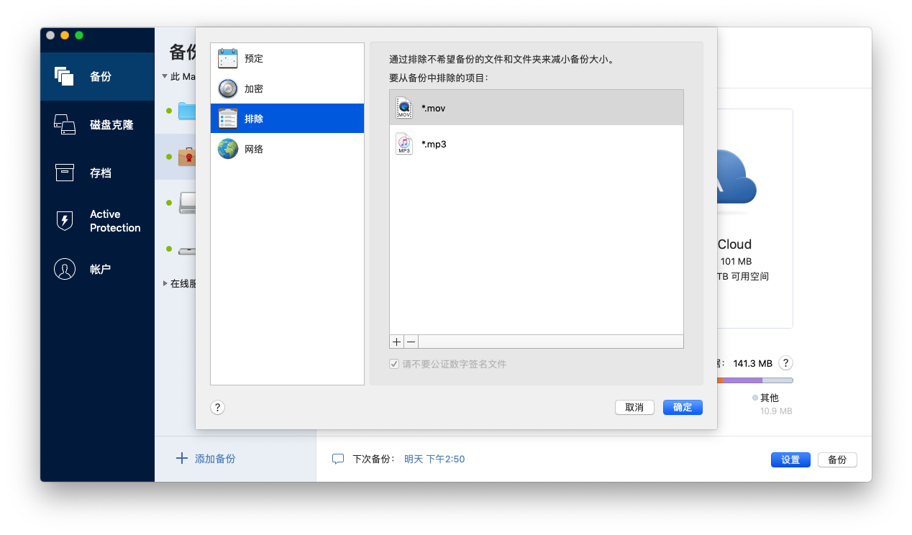Click the excluded items list empty area header text
This screenshot has width=912, height=535.
tap(439, 77)
